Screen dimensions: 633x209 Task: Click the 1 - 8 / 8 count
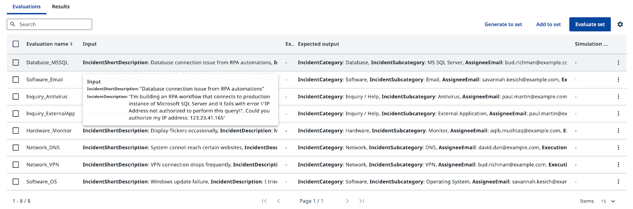pyautogui.click(x=21, y=201)
